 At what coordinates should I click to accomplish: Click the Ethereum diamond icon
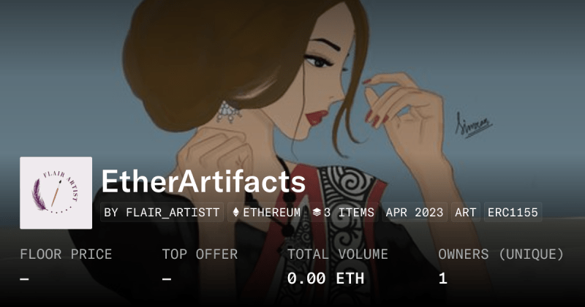(235, 213)
